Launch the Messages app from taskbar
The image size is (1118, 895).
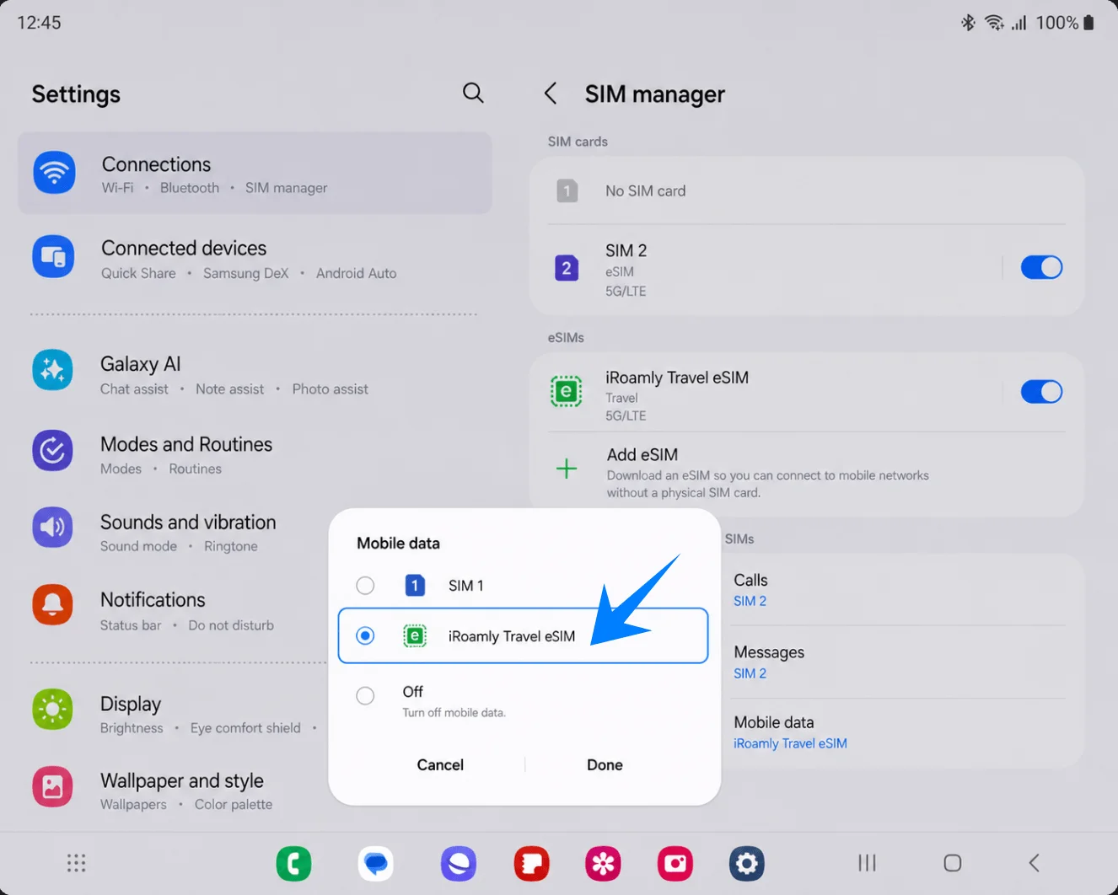(x=375, y=864)
